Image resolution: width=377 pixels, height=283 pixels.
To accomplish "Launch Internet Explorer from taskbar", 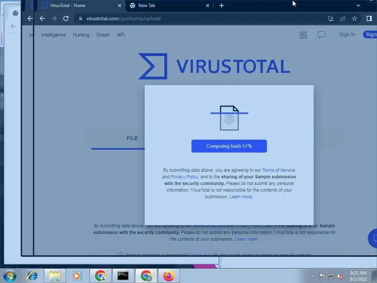I will click(x=32, y=276).
